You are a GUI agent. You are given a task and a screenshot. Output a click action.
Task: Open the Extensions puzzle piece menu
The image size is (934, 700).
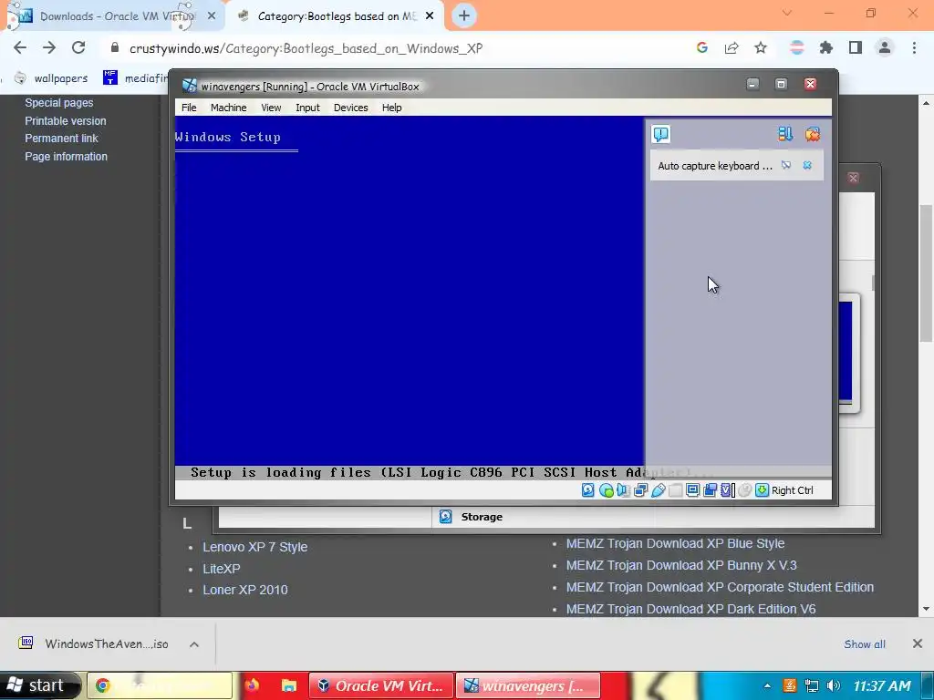[x=826, y=48]
